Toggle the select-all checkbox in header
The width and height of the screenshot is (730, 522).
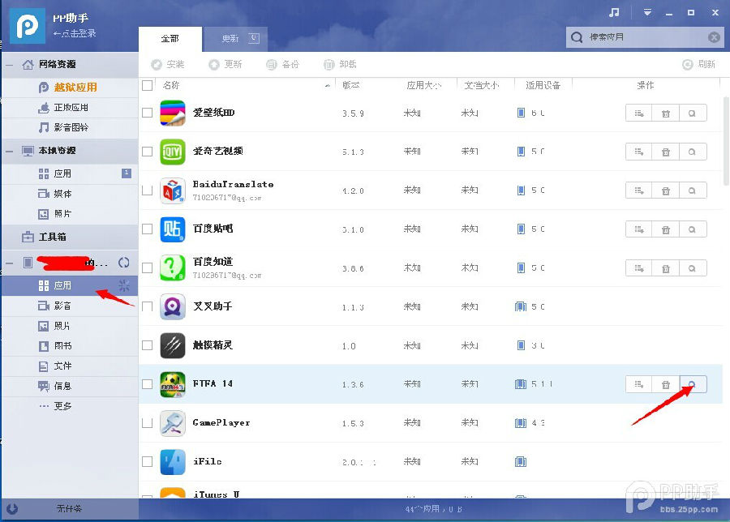click(x=147, y=85)
